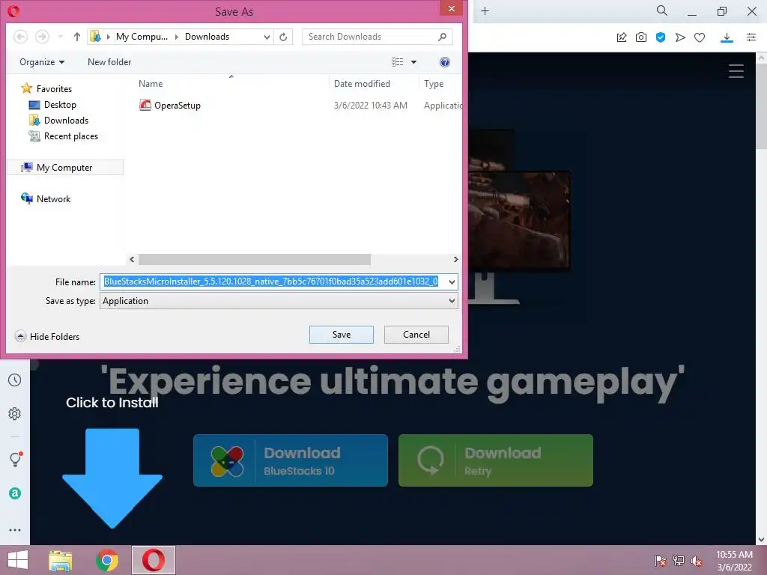This screenshot has height=575, width=767.
Task: Open the Organize menu
Action: click(42, 62)
